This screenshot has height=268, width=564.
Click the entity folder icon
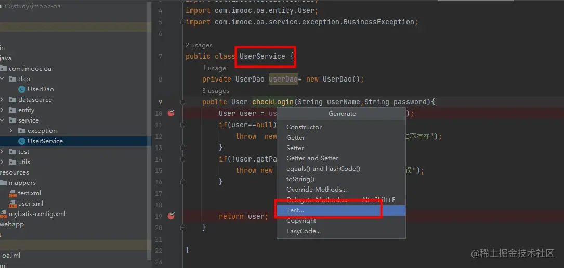tap(12, 110)
